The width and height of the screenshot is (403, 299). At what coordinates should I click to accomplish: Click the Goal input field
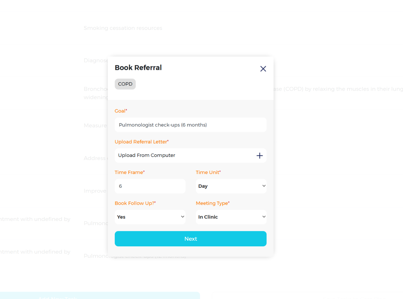pos(190,125)
